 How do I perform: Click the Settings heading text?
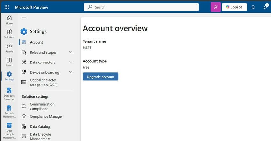pos(38,32)
